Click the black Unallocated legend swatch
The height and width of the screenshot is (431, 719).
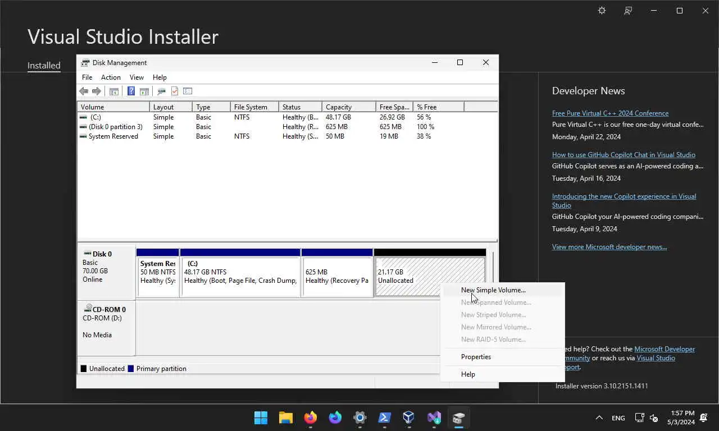(x=84, y=369)
